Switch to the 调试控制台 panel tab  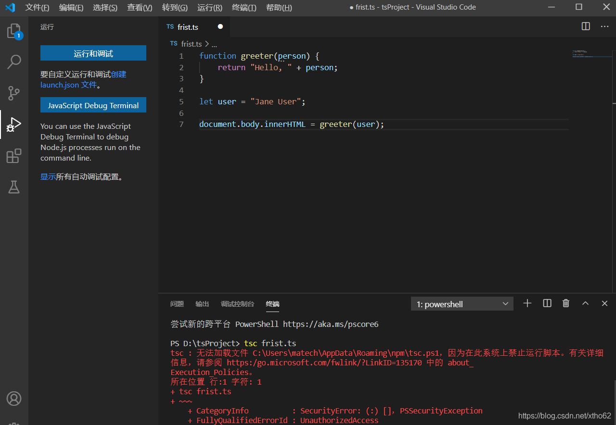(x=237, y=304)
